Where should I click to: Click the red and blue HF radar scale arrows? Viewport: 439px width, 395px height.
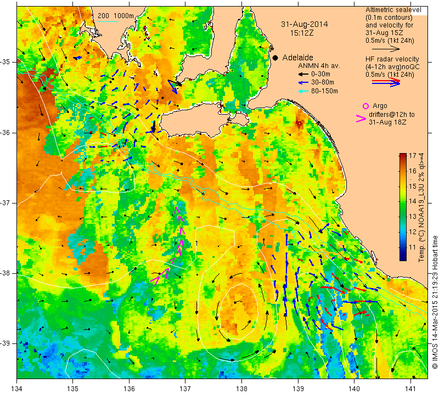pyautogui.click(x=386, y=82)
